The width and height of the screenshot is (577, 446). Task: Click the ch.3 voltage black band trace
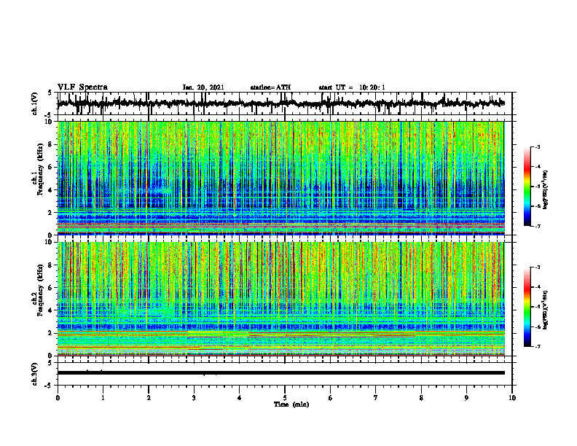(x=280, y=373)
